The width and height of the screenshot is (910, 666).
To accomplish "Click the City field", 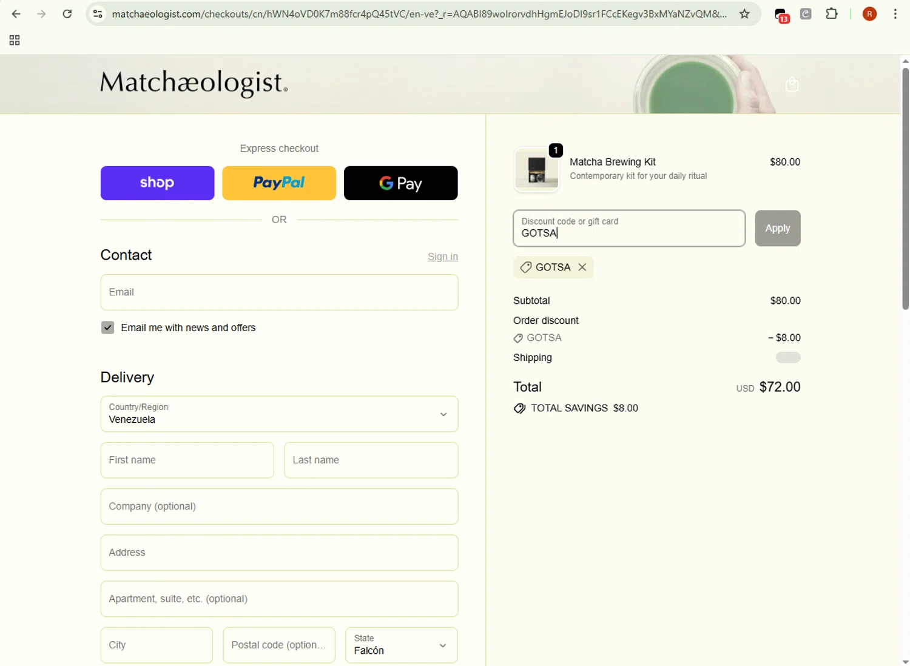I will click(x=157, y=645).
